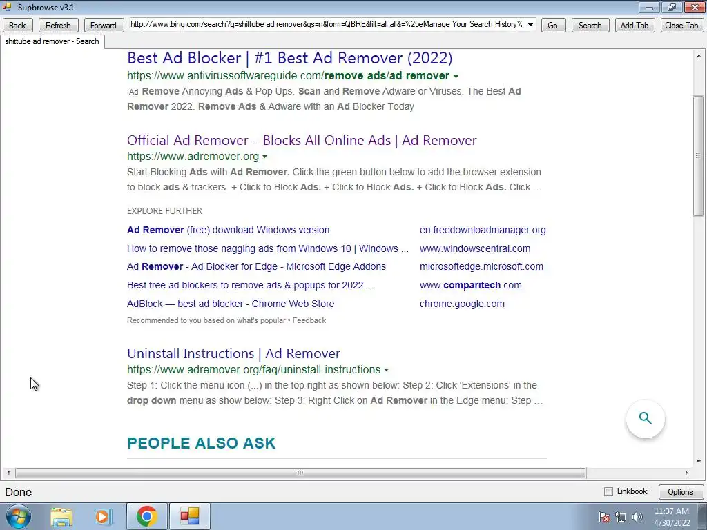The image size is (707, 530).
Task: Click microsoftedge.microsoft.com link
Action: (x=481, y=266)
